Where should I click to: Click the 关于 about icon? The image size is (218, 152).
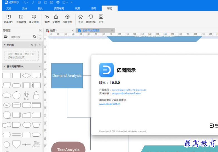pos(101,19)
